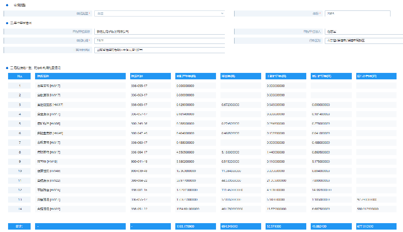Click the No. column header

click(19, 76)
